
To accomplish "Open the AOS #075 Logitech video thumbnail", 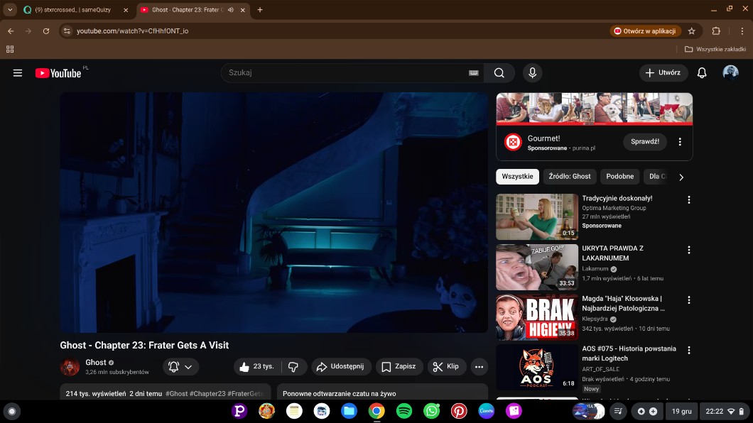I will [x=536, y=367].
